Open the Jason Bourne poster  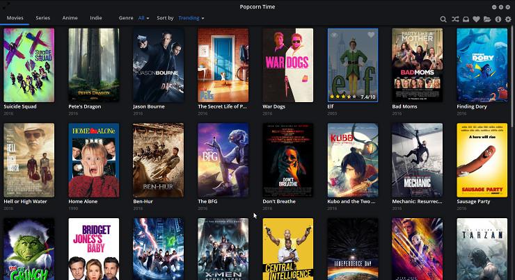(x=158, y=65)
